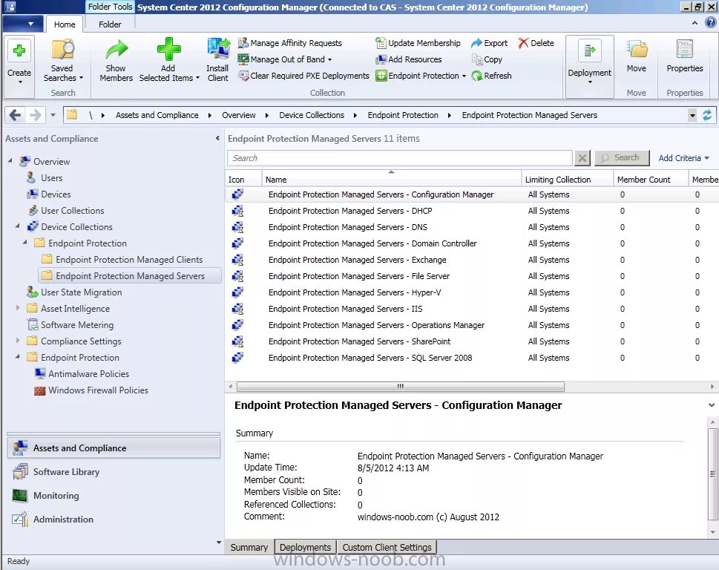Click the address bar refresh icon
Image resolution: width=719 pixels, height=570 pixels.
pyautogui.click(x=706, y=115)
